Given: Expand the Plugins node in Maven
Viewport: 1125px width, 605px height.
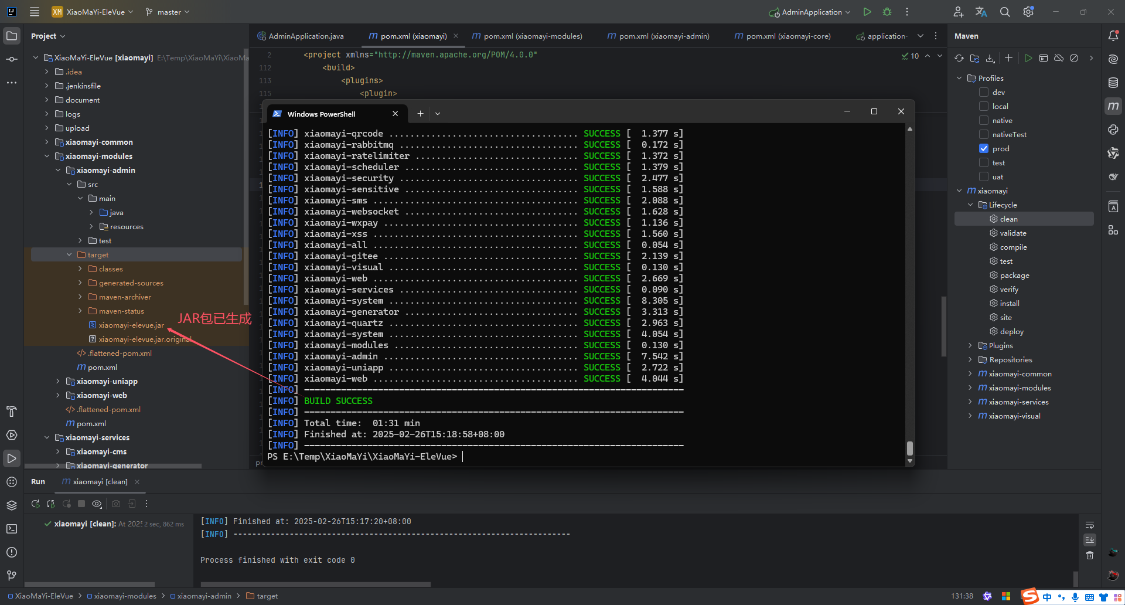Looking at the screenshot, I should [x=970, y=346].
